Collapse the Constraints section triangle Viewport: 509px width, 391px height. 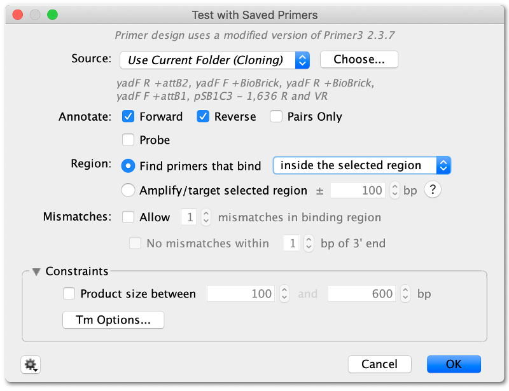pyautogui.click(x=36, y=271)
